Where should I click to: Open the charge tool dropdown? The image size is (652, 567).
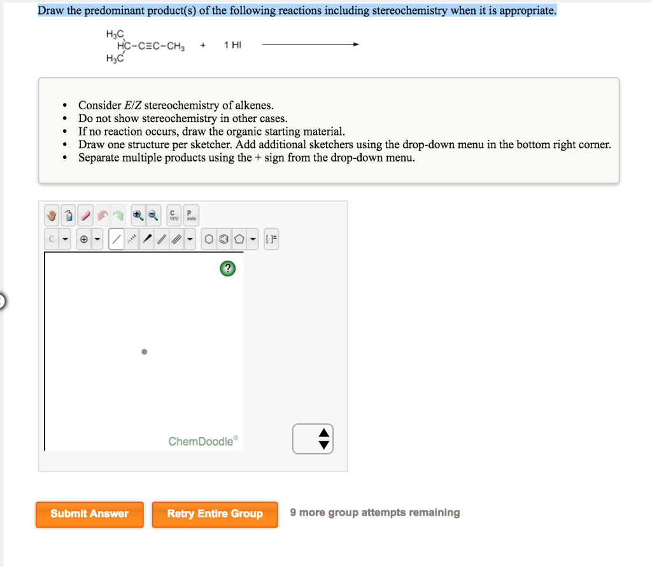[x=97, y=239]
